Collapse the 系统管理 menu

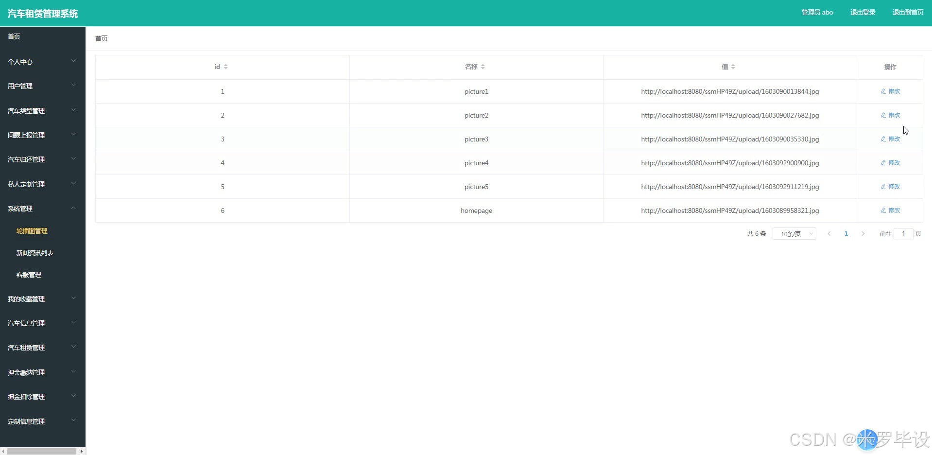(x=43, y=209)
